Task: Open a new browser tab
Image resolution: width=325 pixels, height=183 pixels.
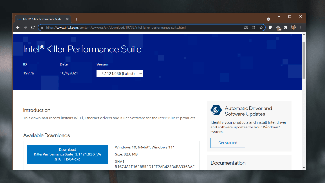Action: (76, 19)
